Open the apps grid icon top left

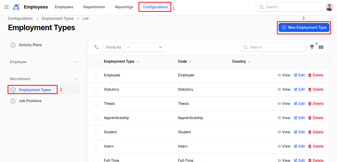pyautogui.click(x=6, y=7)
